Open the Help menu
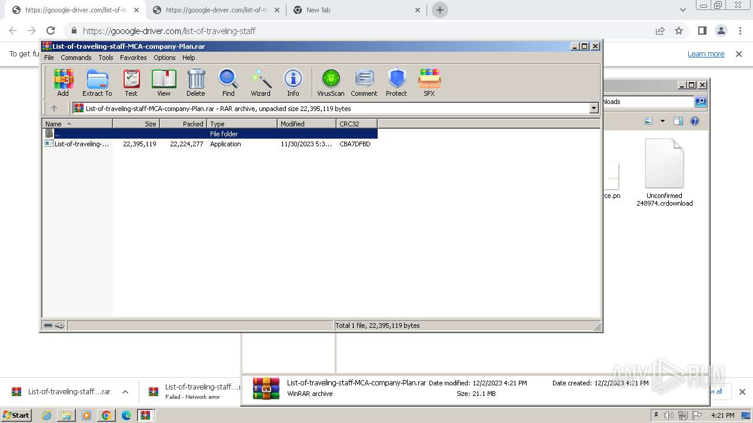 point(189,58)
